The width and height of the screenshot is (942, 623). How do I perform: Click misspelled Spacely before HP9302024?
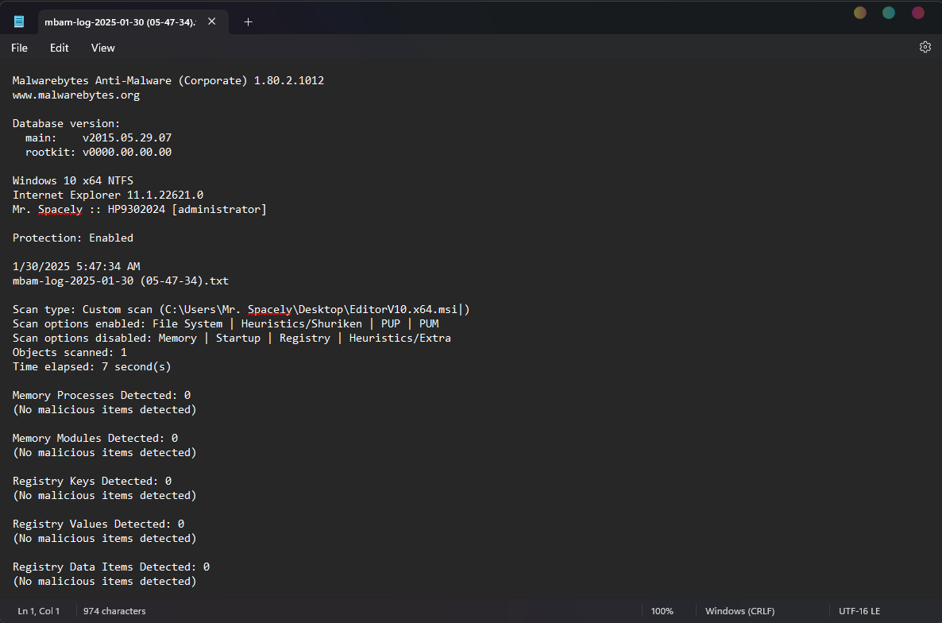pos(60,210)
